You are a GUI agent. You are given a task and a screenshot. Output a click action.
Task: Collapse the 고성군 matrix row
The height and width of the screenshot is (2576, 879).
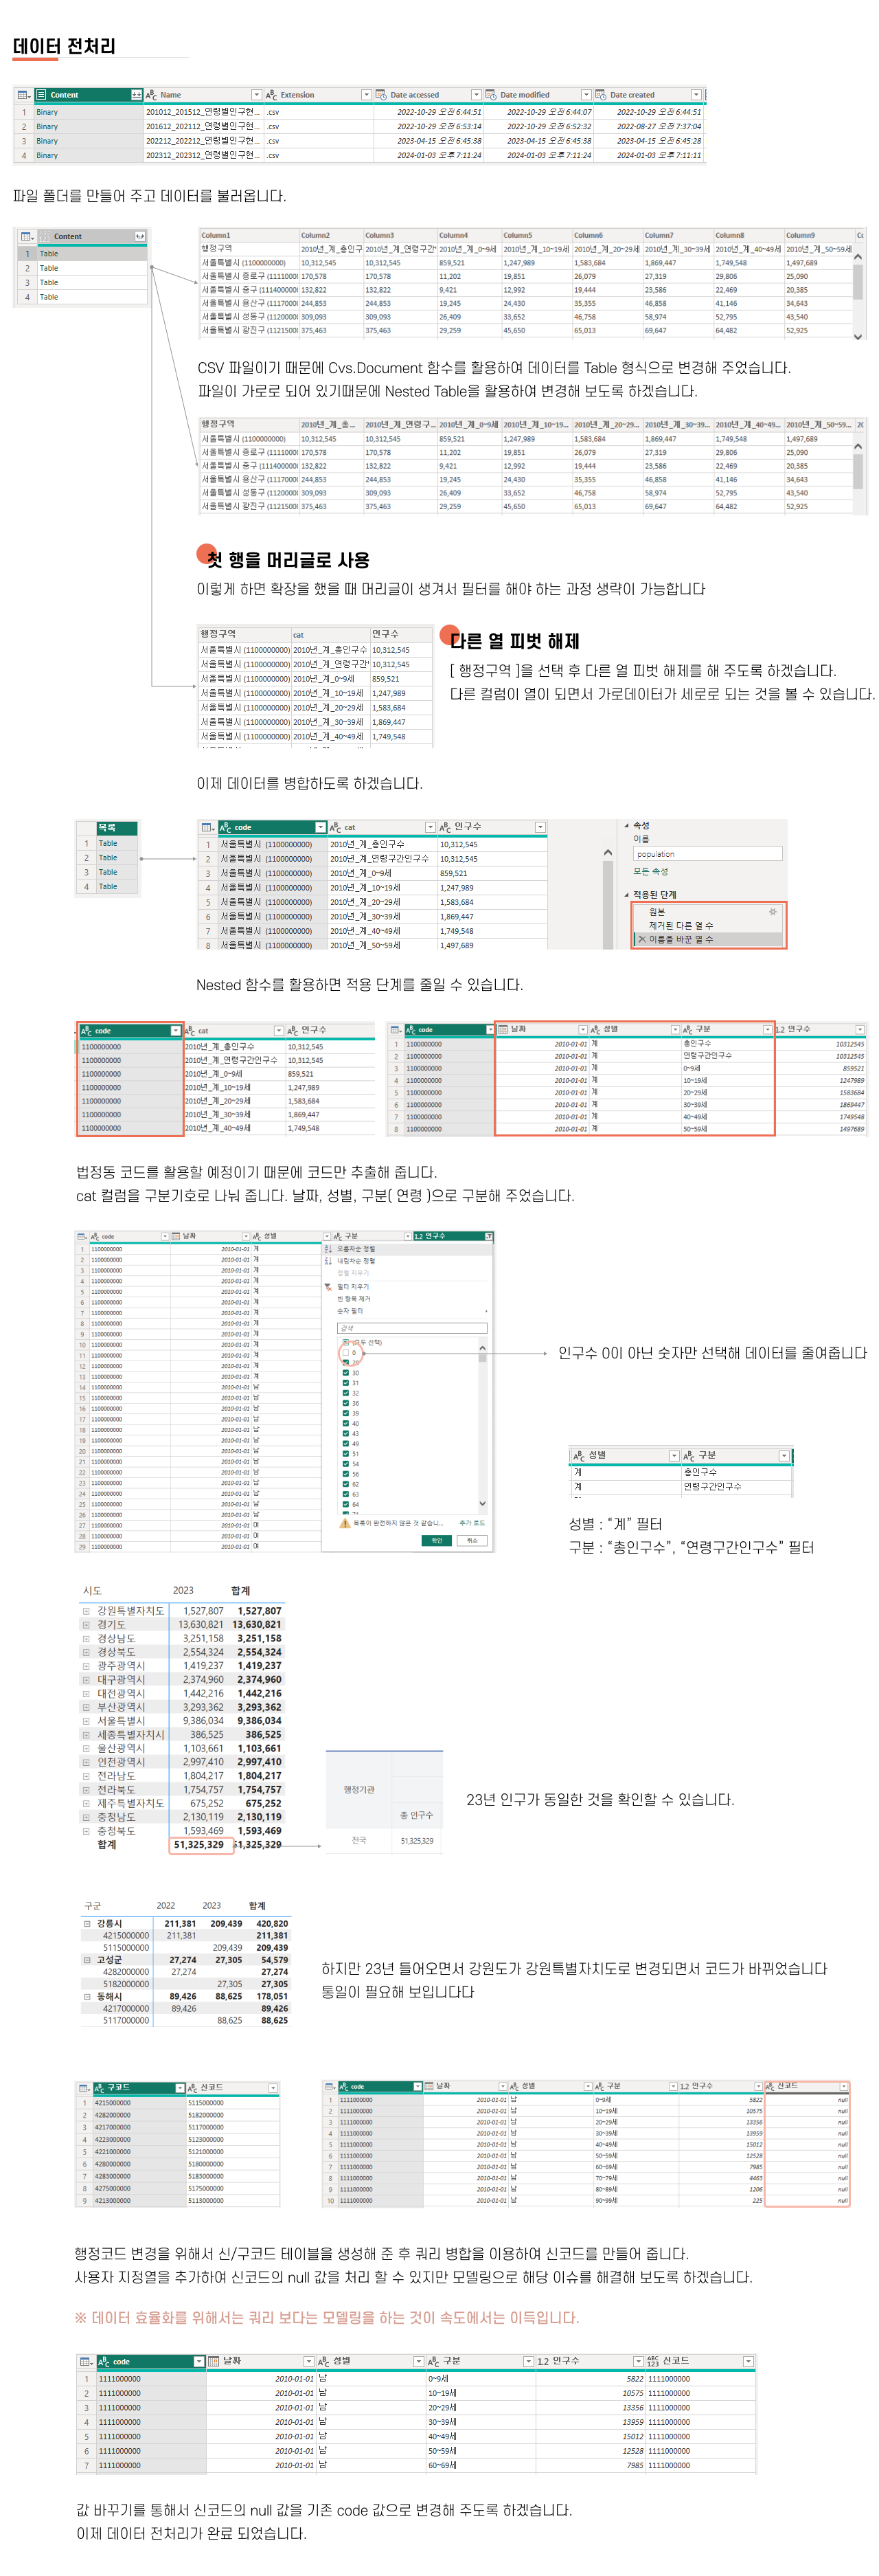click(x=87, y=1960)
